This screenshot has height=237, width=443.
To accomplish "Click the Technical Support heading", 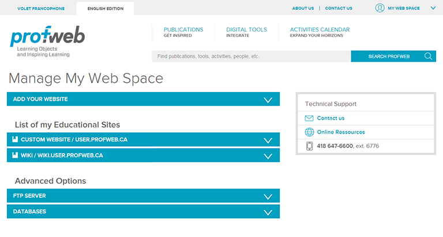I will tap(331, 104).
